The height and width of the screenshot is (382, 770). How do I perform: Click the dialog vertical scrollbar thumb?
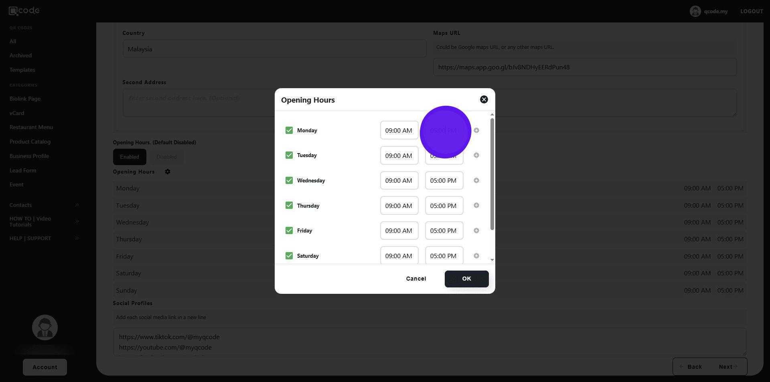[492, 174]
